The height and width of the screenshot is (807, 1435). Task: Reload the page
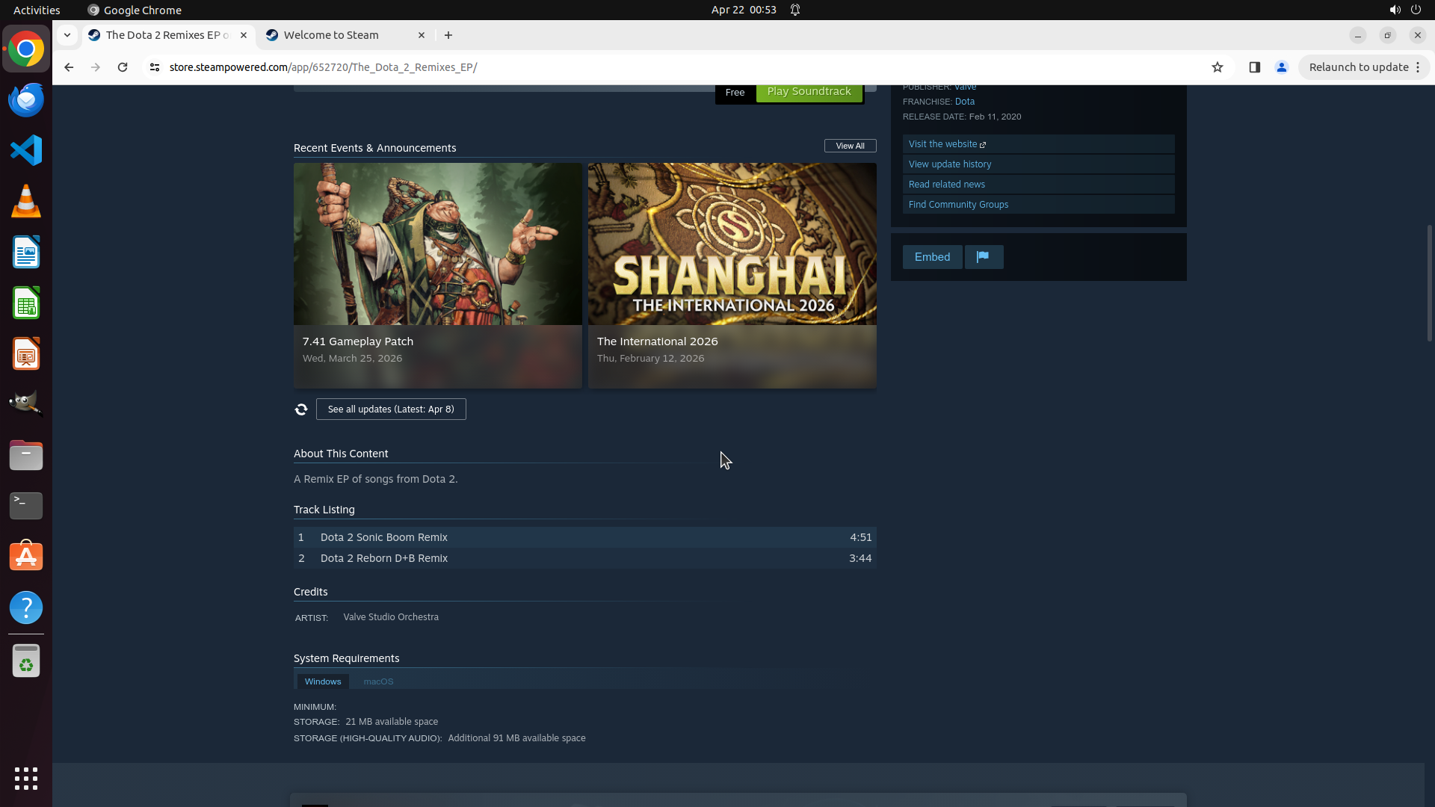coord(123,67)
